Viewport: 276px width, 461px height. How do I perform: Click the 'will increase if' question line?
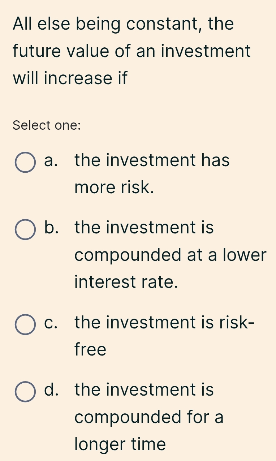tap(70, 78)
